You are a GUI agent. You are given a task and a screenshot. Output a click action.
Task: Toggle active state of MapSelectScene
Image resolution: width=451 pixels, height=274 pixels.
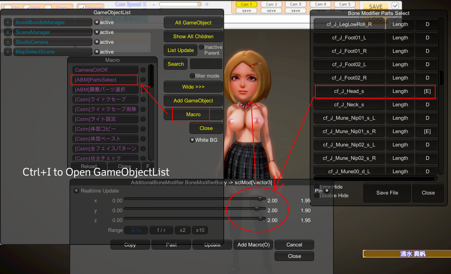tap(97, 52)
